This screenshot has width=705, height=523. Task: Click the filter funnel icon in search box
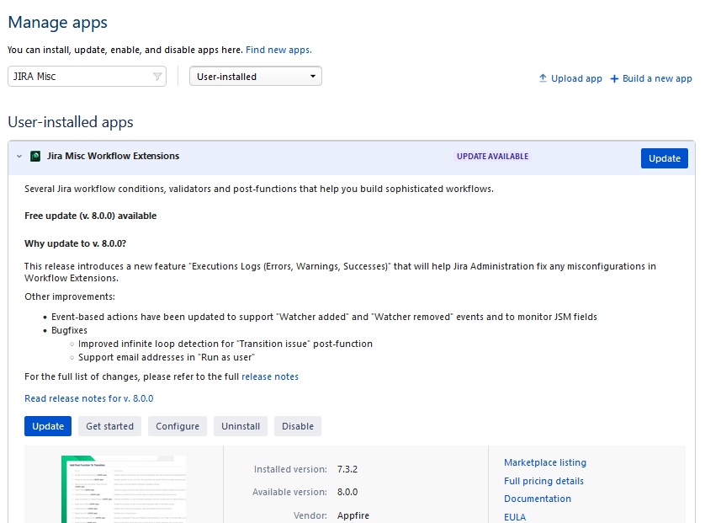(x=157, y=77)
